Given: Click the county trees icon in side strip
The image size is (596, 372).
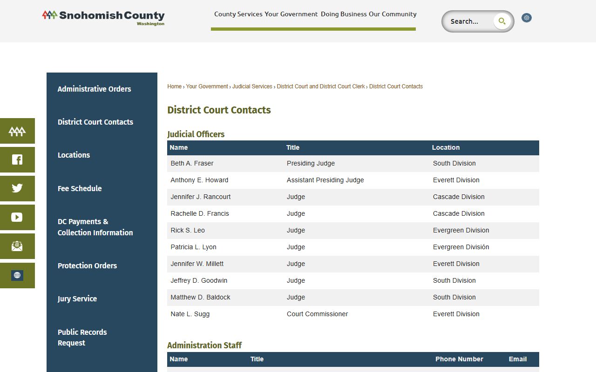Looking at the screenshot, I should (17, 131).
